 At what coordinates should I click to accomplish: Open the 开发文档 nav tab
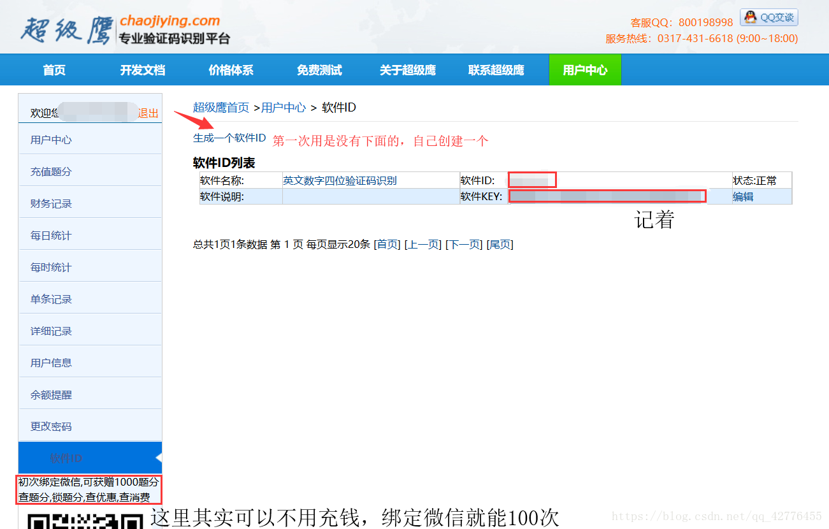coord(143,70)
